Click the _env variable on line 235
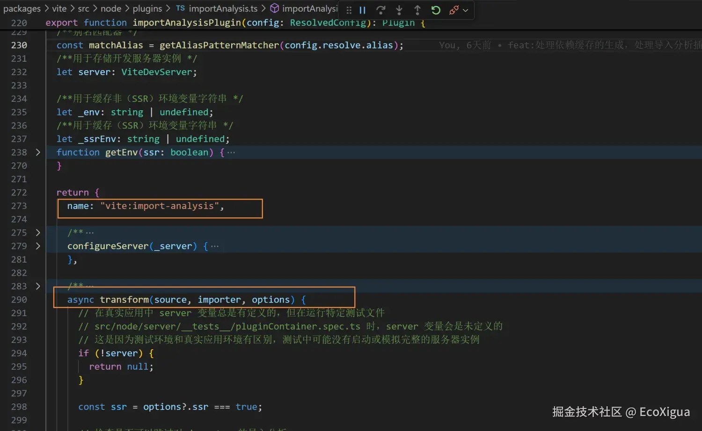 point(89,112)
